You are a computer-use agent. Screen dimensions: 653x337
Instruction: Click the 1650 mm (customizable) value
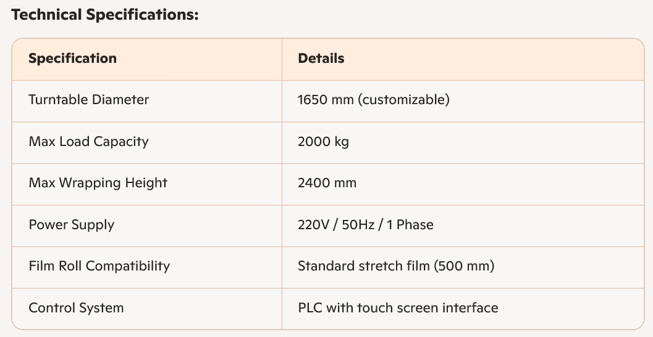pyautogui.click(x=374, y=100)
